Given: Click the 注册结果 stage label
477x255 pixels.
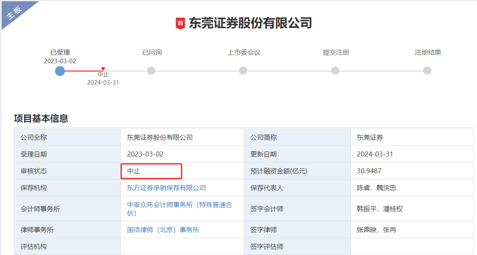Looking at the screenshot, I should pyautogui.click(x=428, y=52).
